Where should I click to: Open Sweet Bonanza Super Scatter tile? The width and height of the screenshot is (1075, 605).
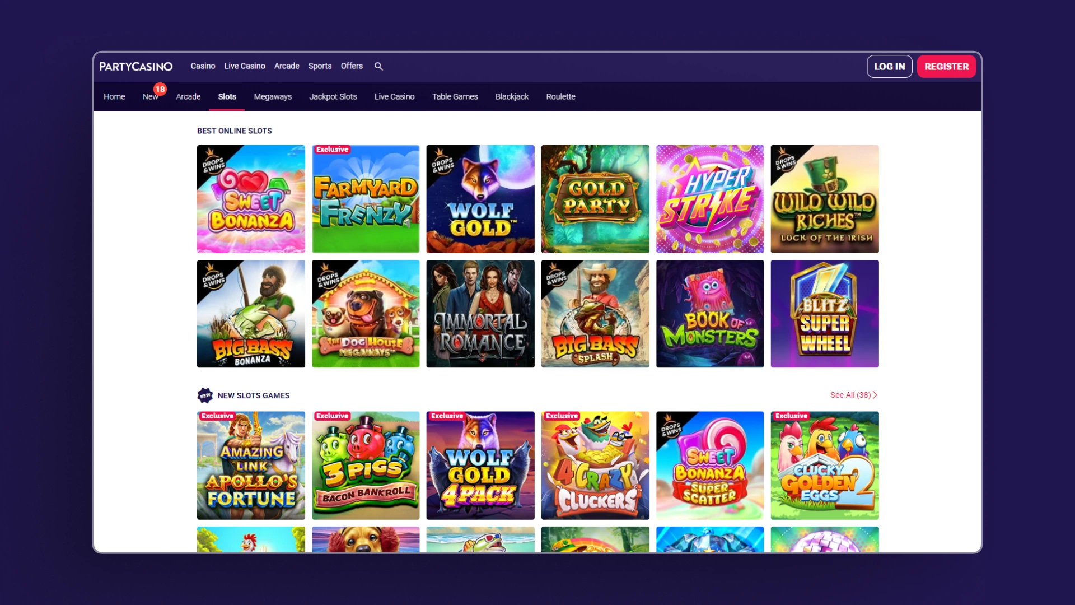[x=710, y=466]
